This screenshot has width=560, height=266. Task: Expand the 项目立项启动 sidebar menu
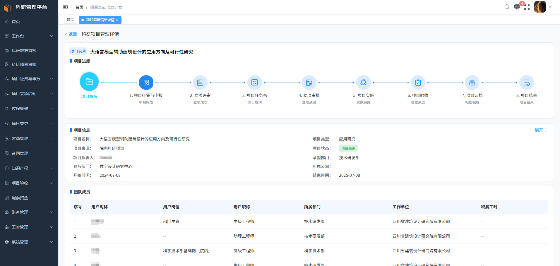pyautogui.click(x=29, y=94)
